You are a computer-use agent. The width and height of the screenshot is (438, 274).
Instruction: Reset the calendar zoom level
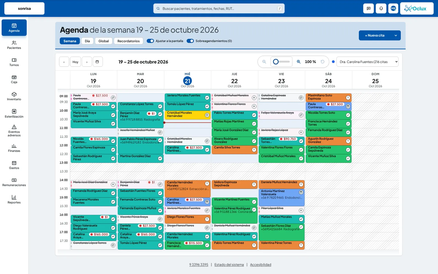(x=322, y=62)
